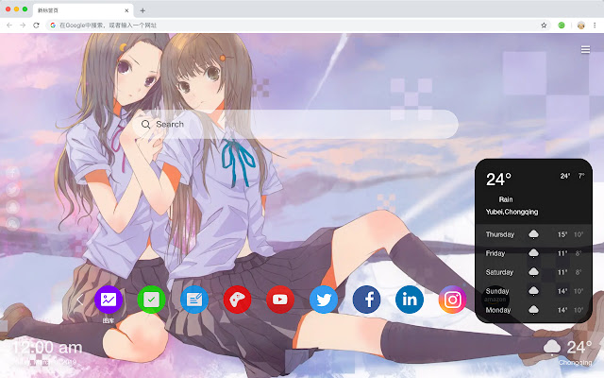Open the red game controller icon
This screenshot has width=604, height=378.
coord(237,300)
